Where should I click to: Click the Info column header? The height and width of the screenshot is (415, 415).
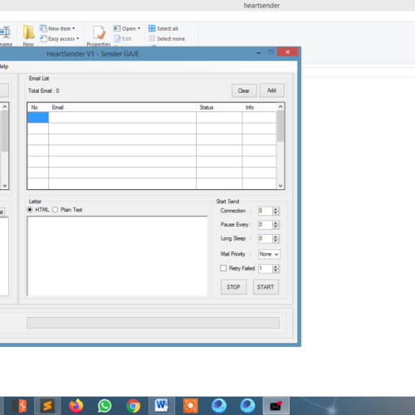[259, 107]
